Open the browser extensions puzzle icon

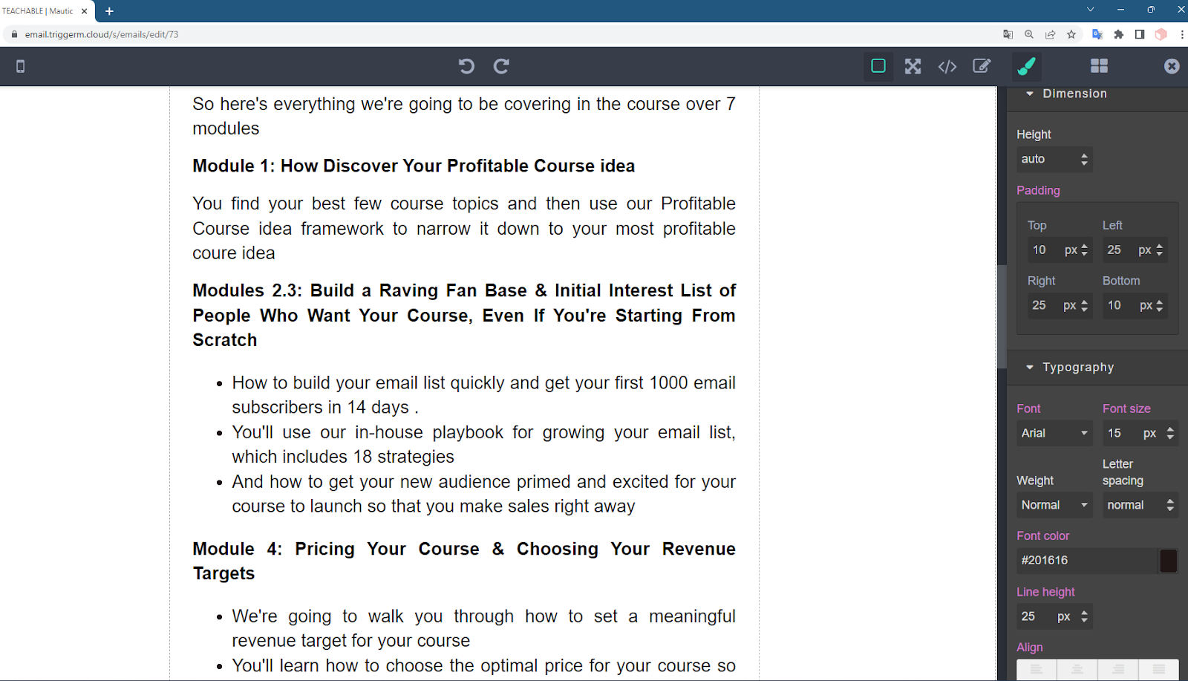[x=1119, y=34]
